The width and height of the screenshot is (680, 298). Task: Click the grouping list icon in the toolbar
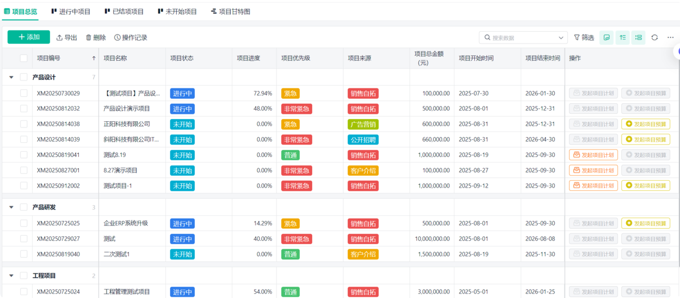[x=639, y=37]
